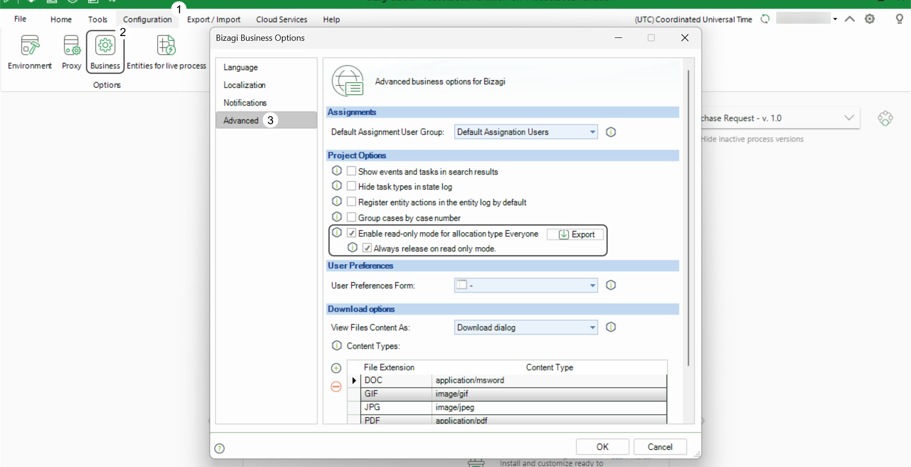The image size is (911, 467).
Task: Close the Bizagi Business Options dialog
Action: click(x=685, y=38)
